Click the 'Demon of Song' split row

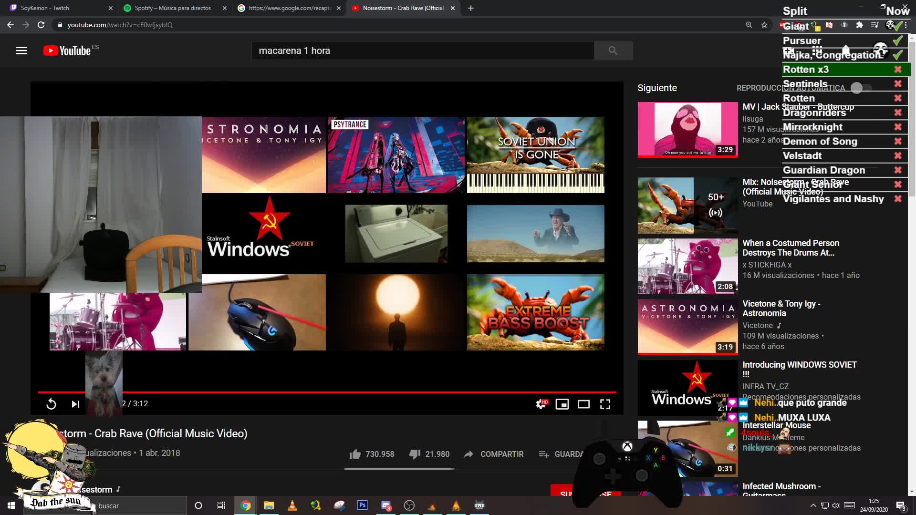846,141
